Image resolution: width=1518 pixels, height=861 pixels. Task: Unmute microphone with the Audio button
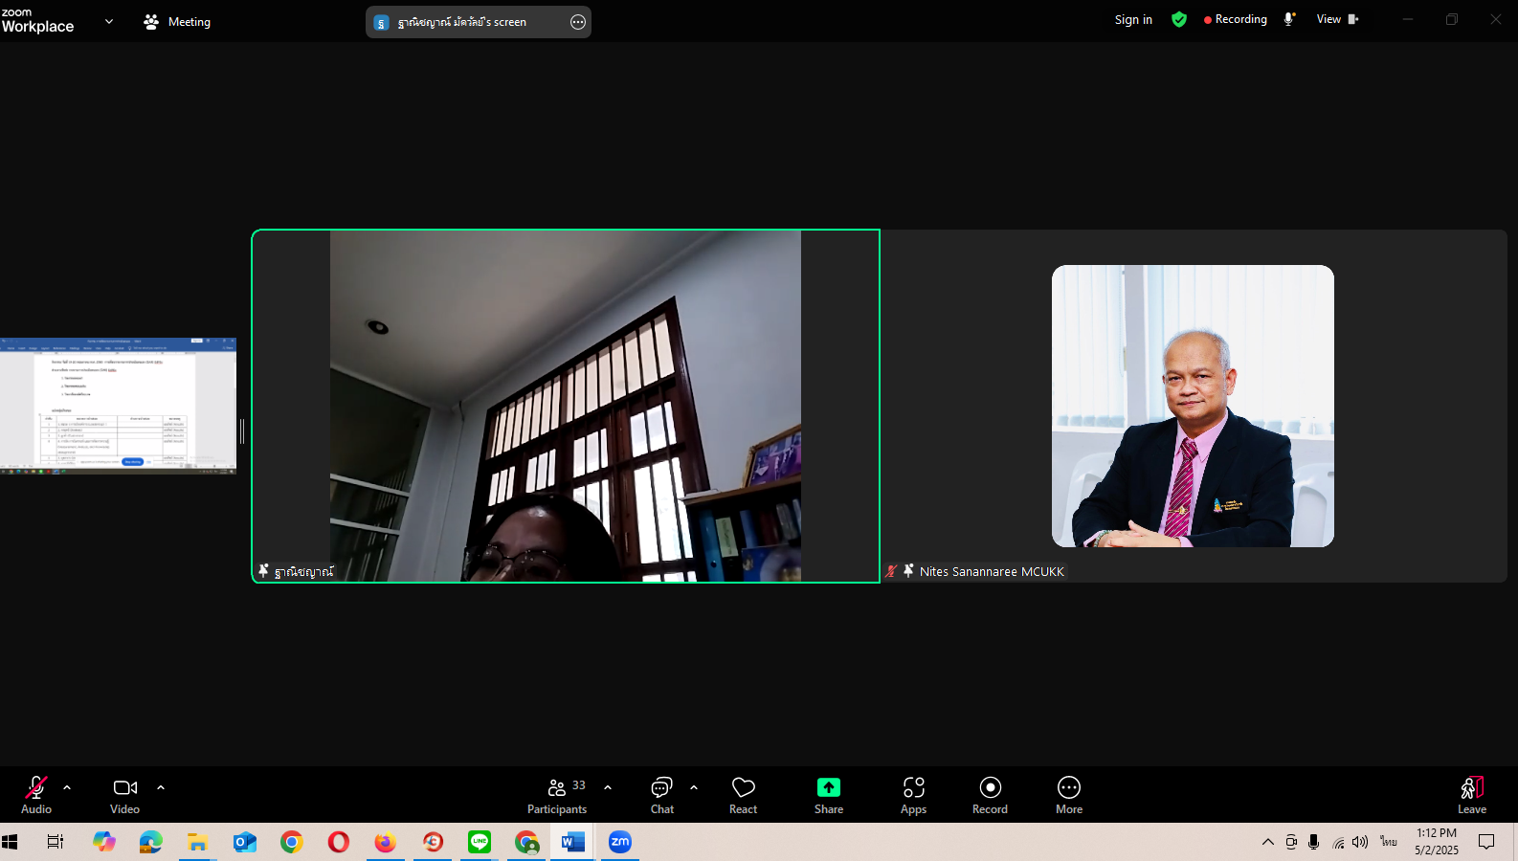pyautogui.click(x=36, y=795)
